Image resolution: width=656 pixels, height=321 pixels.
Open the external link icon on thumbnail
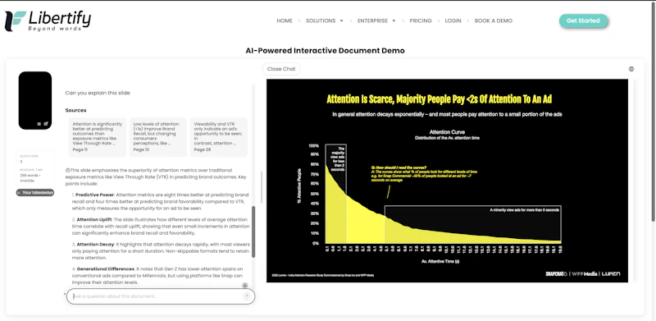pos(46,124)
